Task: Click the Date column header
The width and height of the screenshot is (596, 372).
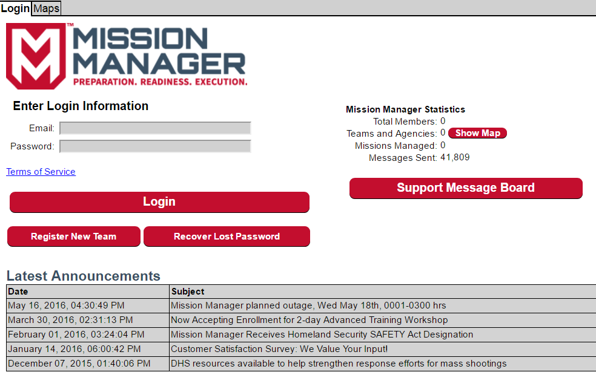Action: (x=18, y=291)
